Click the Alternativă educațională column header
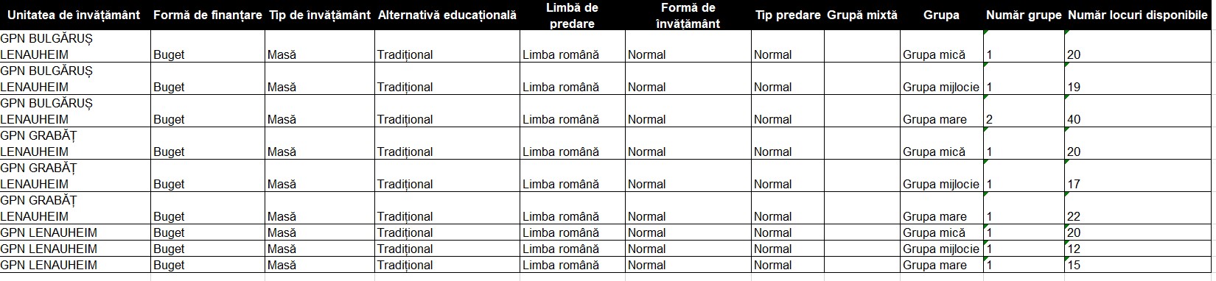Screen dimensions: 1216x281 click(x=447, y=15)
